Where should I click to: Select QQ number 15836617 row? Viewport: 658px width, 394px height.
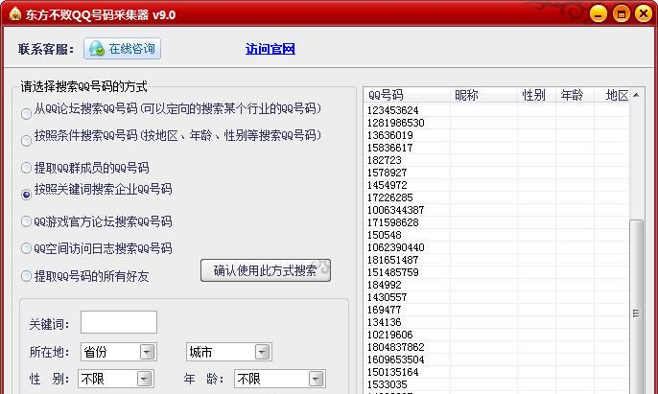tap(497, 148)
